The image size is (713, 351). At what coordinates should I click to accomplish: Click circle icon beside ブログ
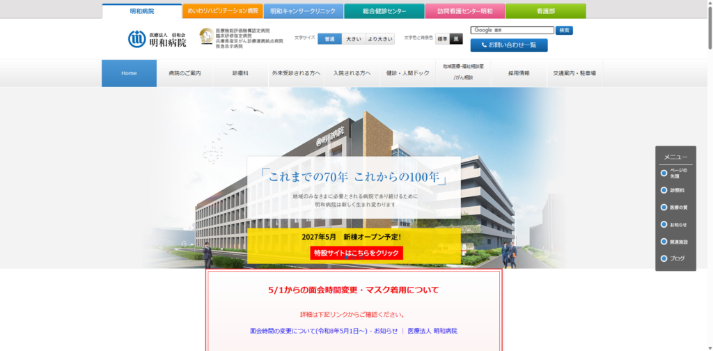(x=664, y=258)
